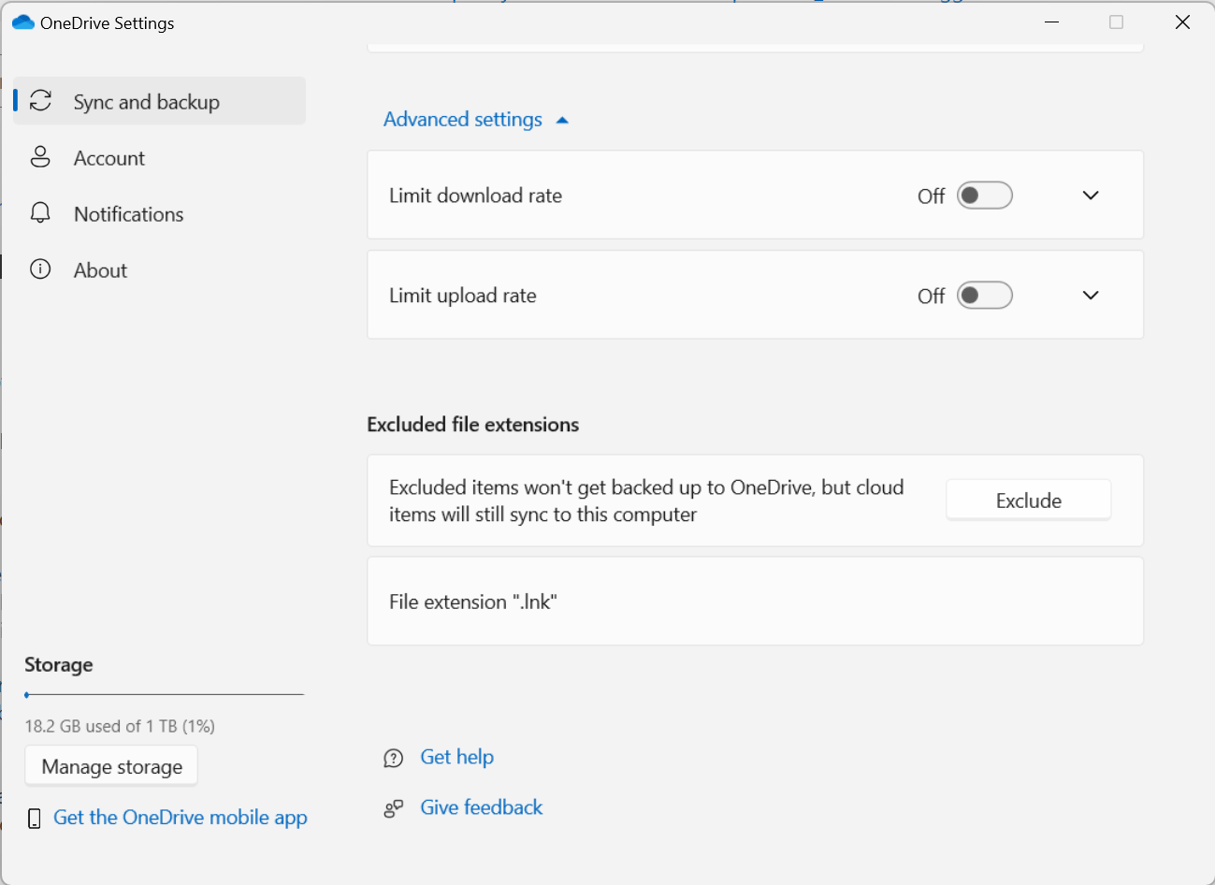Open Get the OneDrive mobile app link

click(x=180, y=817)
